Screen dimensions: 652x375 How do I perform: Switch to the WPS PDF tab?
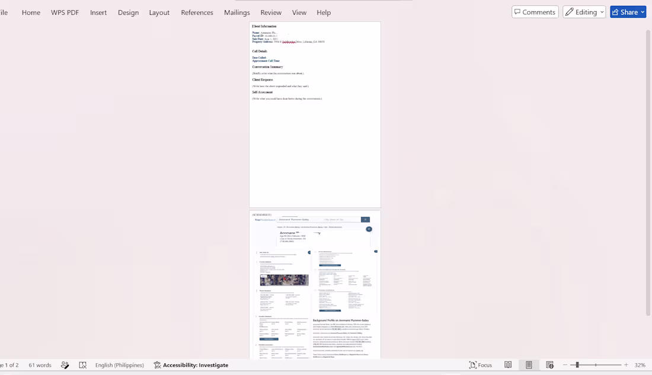65,12
